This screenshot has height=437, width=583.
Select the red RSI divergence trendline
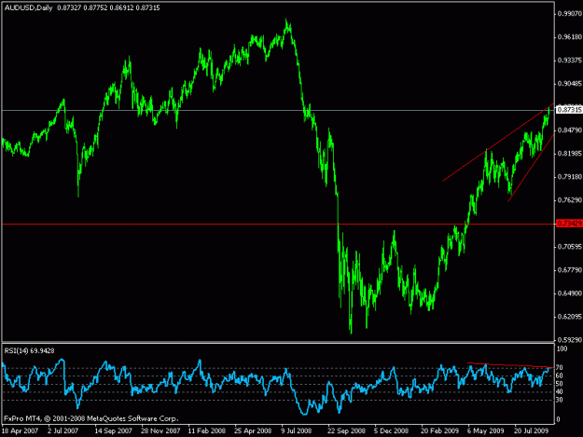510,365
